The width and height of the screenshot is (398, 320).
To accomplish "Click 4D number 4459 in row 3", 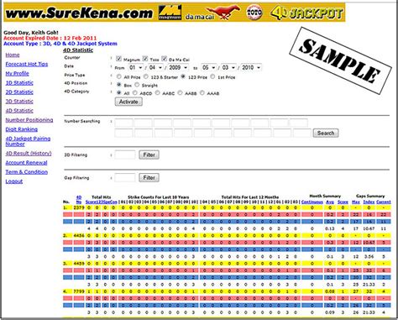I will [79, 264].
